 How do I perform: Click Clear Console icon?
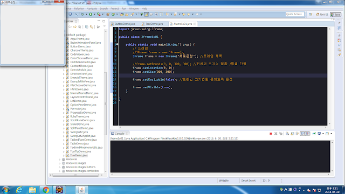pyautogui.click(x=287, y=134)
